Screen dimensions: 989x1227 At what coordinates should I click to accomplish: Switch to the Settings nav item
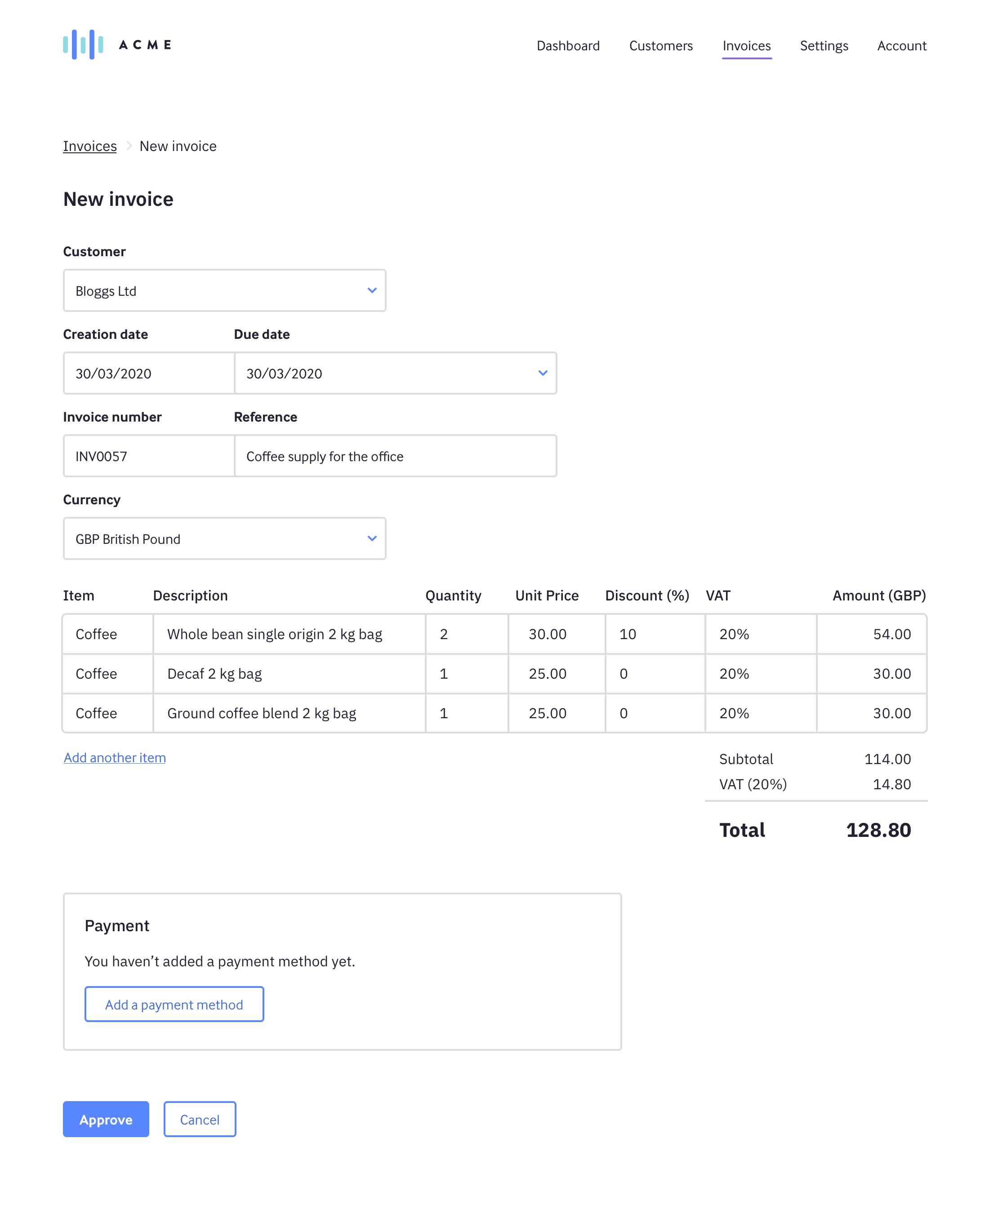point(823,45)
